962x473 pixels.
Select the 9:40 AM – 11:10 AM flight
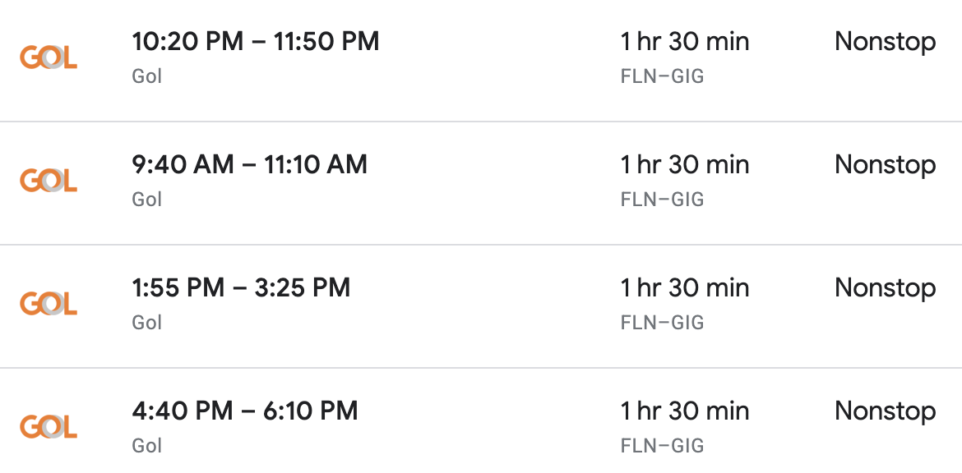coord(249,164)
